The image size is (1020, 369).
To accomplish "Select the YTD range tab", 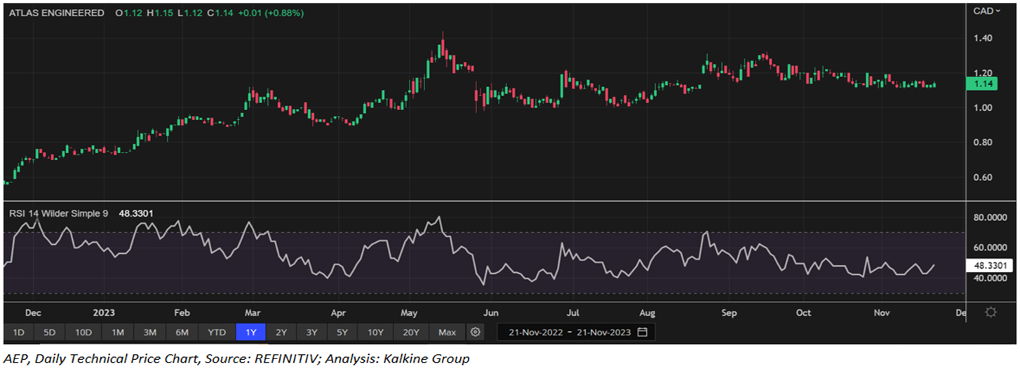I will click(x=217, y=332).
